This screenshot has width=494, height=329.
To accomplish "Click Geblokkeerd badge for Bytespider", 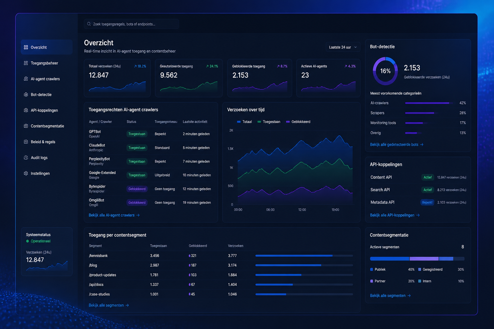I will 137,189.
